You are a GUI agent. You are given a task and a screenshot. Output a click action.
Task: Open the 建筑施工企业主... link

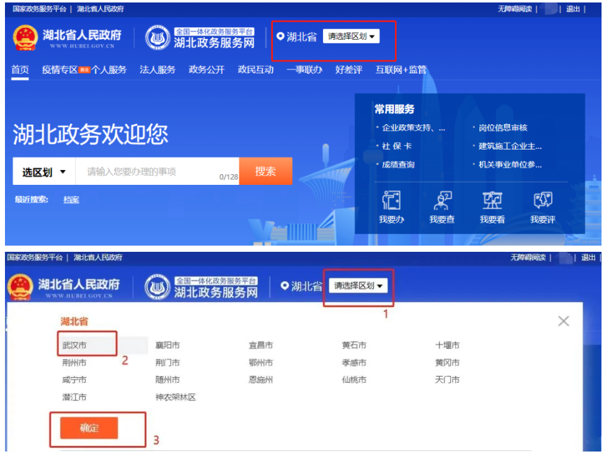(510, 146)
